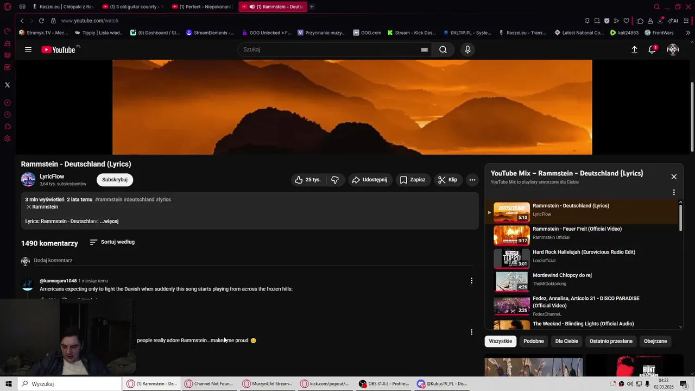
Task: Open browser downloads icon
Action: tap(660, 21)
